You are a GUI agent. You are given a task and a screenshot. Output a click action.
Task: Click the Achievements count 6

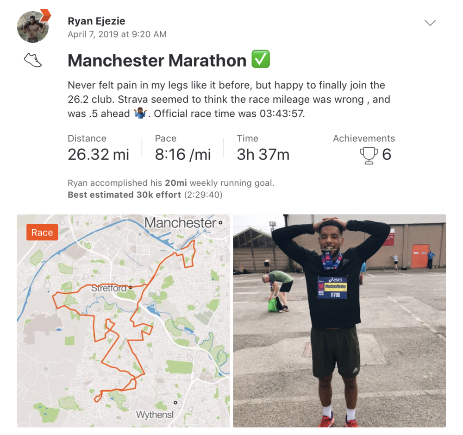click(x=387, y=155)
